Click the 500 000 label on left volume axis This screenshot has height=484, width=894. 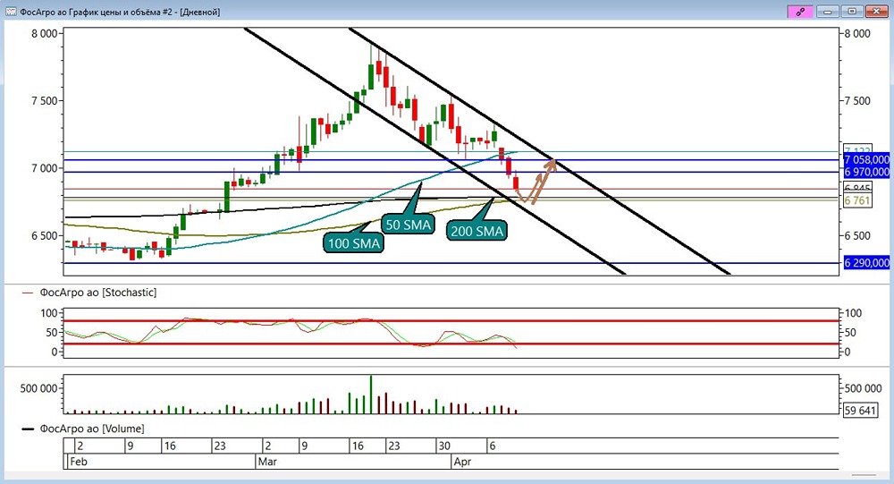(x=38, y=388)
